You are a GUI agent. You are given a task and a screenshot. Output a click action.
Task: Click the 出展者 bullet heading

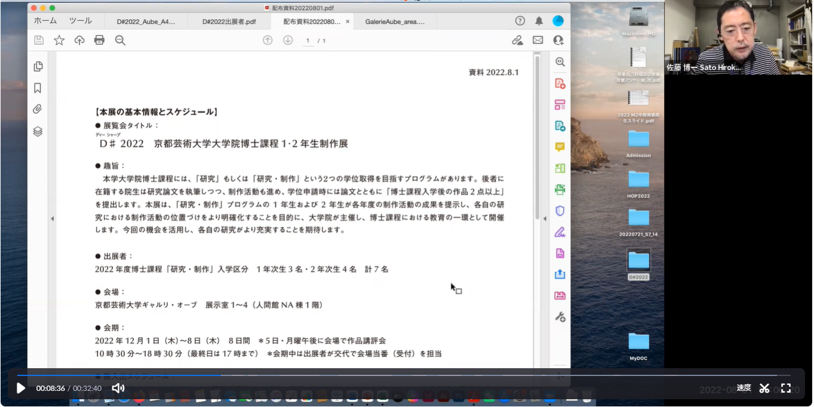114,256
